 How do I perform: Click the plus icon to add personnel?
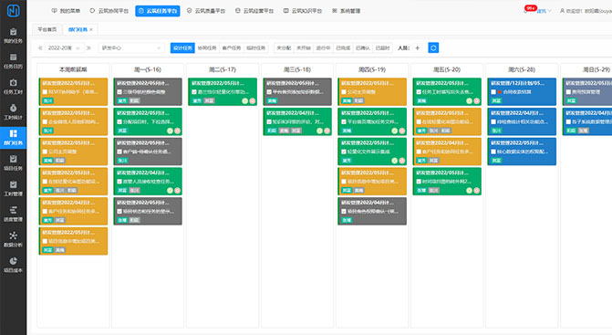tap(417, 48)
